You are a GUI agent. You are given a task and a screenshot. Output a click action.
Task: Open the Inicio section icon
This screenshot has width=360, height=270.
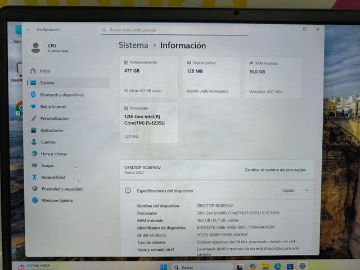point(33,71)
